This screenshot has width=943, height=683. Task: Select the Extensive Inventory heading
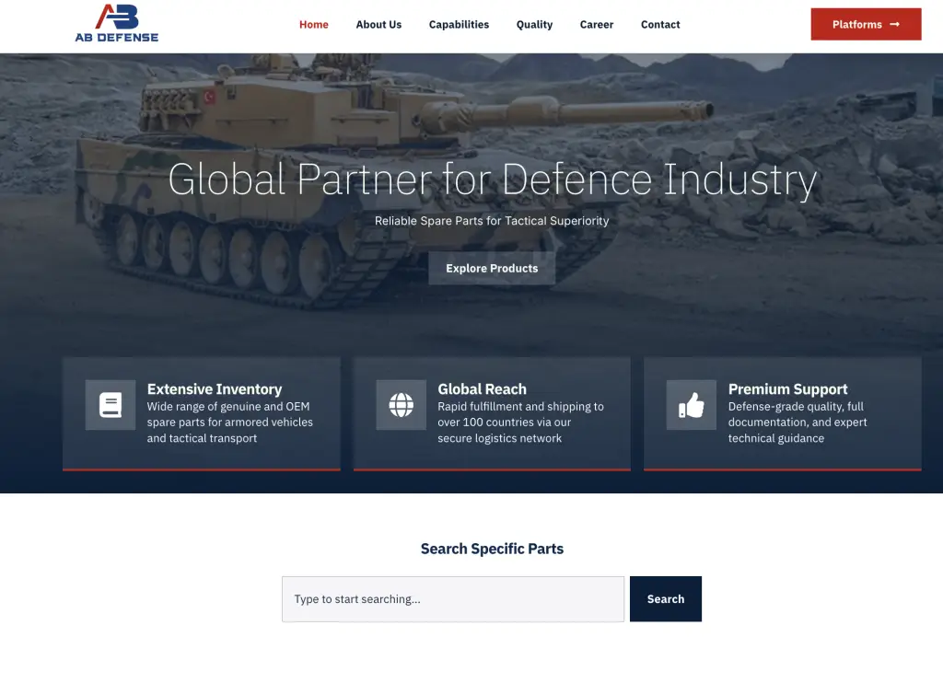click(x=215, y=389)
